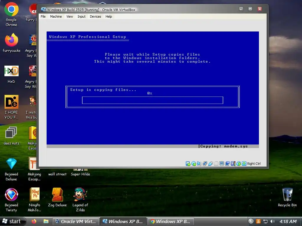Click the Java tray icon

pos(258,221)
